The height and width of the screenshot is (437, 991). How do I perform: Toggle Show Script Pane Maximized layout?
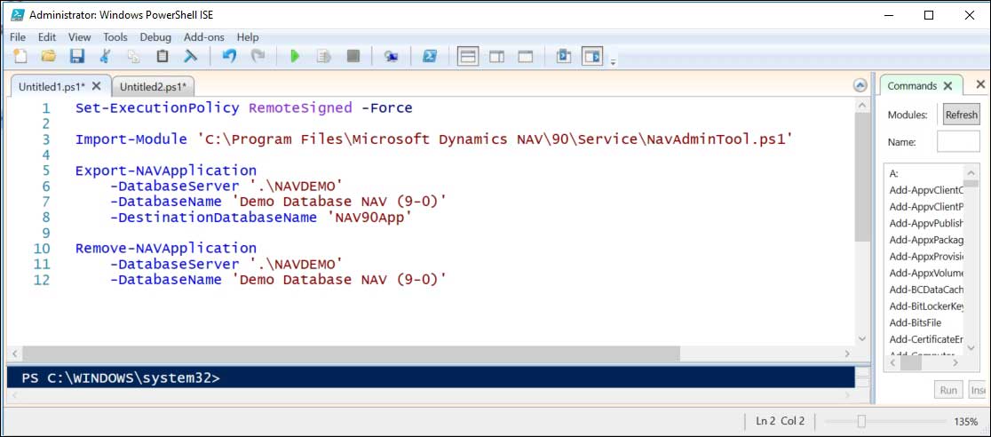click(525, 57)
